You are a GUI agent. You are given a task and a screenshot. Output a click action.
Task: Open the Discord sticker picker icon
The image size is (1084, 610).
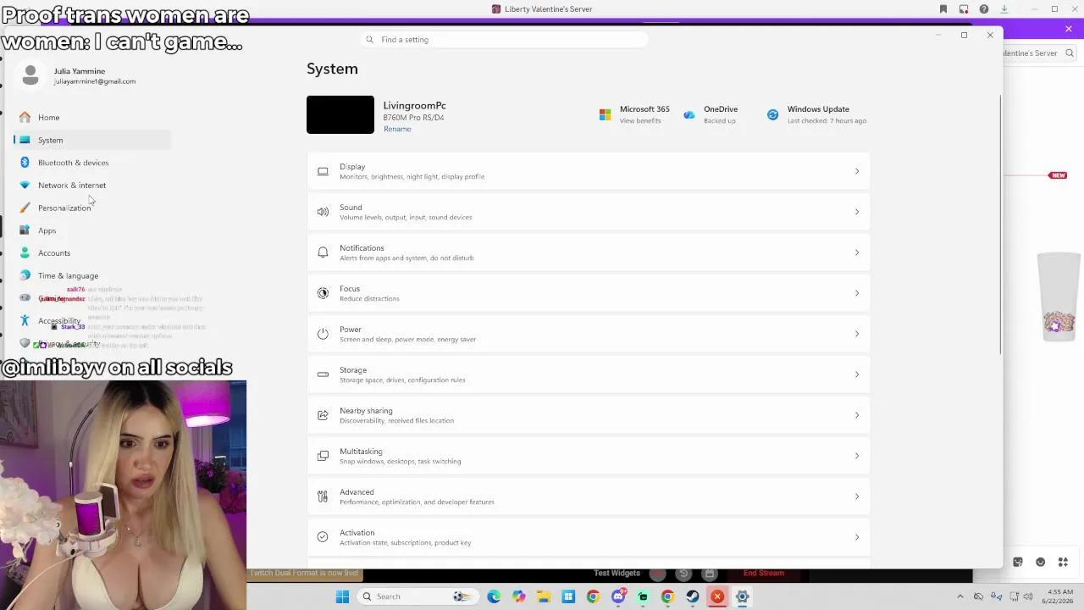1018,562
